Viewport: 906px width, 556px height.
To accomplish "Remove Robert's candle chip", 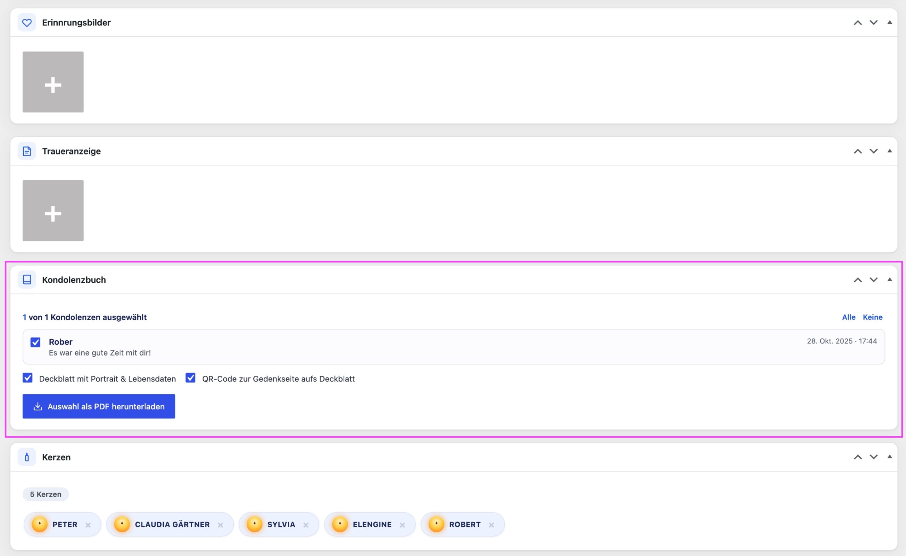I will click(x=492, y=525).
